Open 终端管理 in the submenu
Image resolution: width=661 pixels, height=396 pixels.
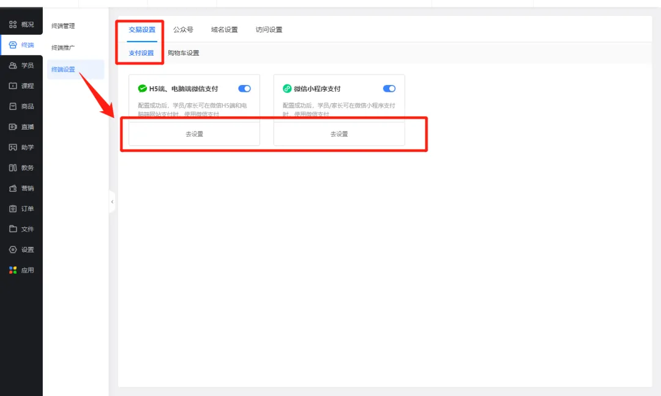[x=63, y=26]
